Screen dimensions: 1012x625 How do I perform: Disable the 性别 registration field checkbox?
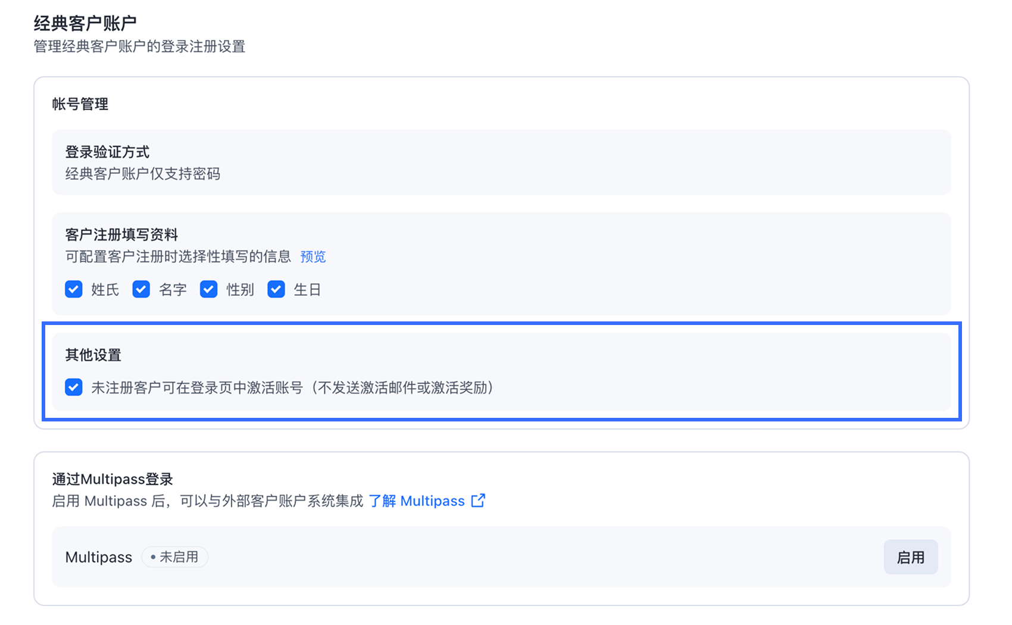tap(208, 289)
